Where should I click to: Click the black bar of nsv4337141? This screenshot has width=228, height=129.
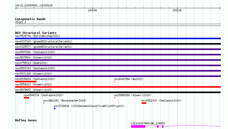118,44
